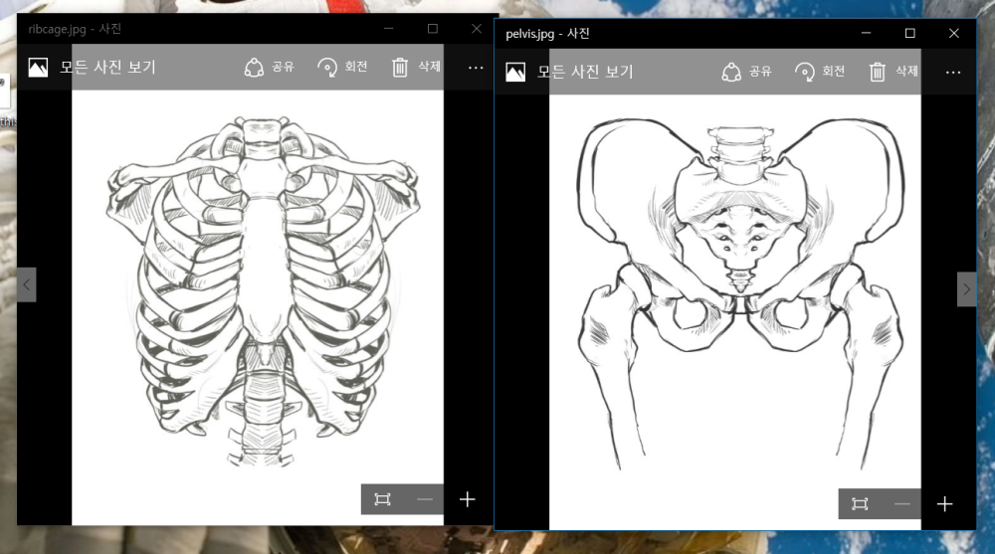Maximize the ribcage.jpg window
Image resolution: width=995 pixels, height=554 pixels.
click(433, 29)
